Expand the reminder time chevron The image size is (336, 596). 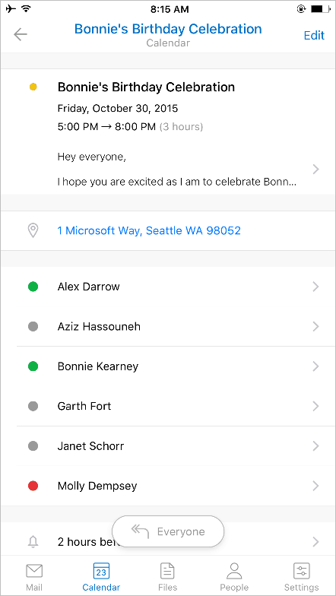coord(315,541)
